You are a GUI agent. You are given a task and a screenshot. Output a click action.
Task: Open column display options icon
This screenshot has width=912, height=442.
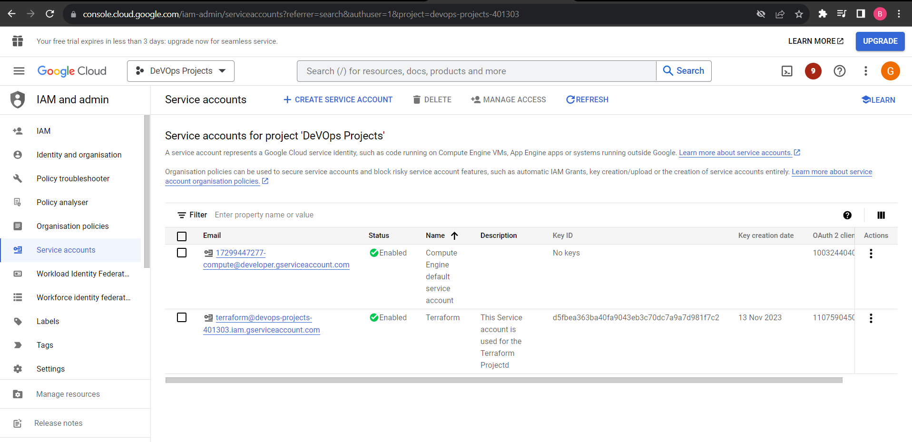[881, 216]
